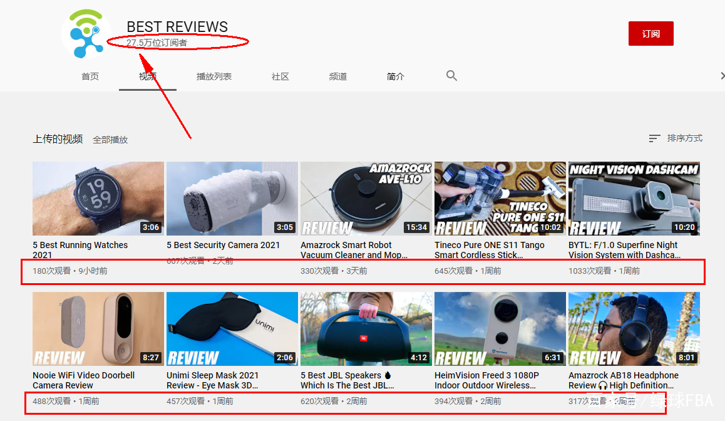
Task: Open the channel search magnifier icon
Action: pyautogui.click(x=451, y=76)
